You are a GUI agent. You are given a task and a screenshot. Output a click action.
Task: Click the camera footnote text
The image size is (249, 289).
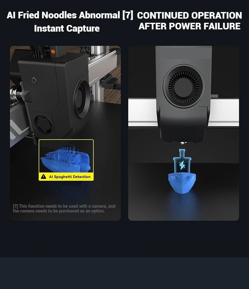click(x=64, y=208)
